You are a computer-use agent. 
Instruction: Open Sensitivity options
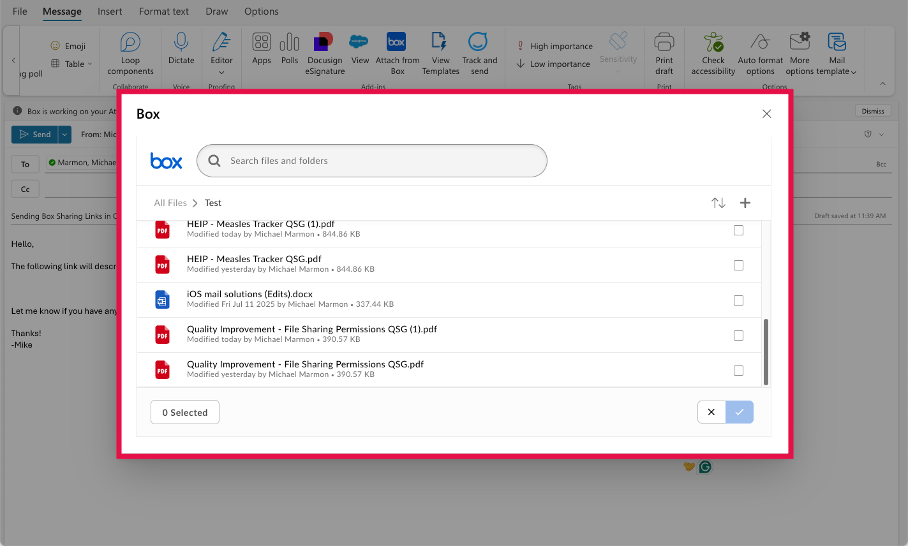tap(618, 52)
